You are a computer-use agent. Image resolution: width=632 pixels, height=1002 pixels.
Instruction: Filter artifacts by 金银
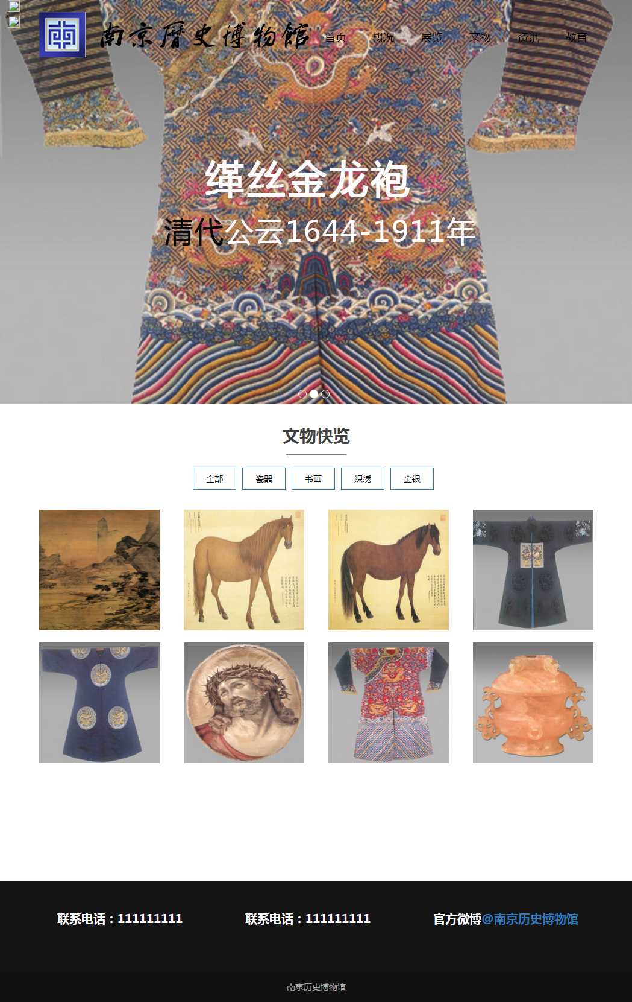click(412, 478)
